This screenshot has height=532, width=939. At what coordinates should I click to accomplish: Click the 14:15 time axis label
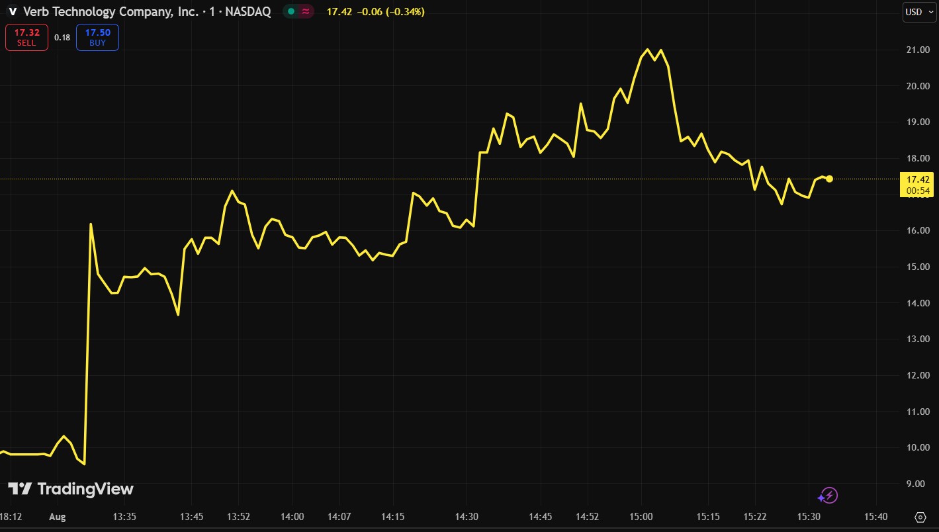click(x=393, y=517)
